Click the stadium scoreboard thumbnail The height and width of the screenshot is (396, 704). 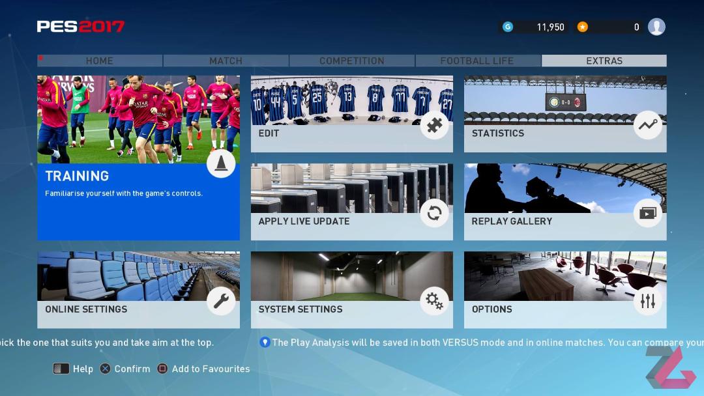565,100
